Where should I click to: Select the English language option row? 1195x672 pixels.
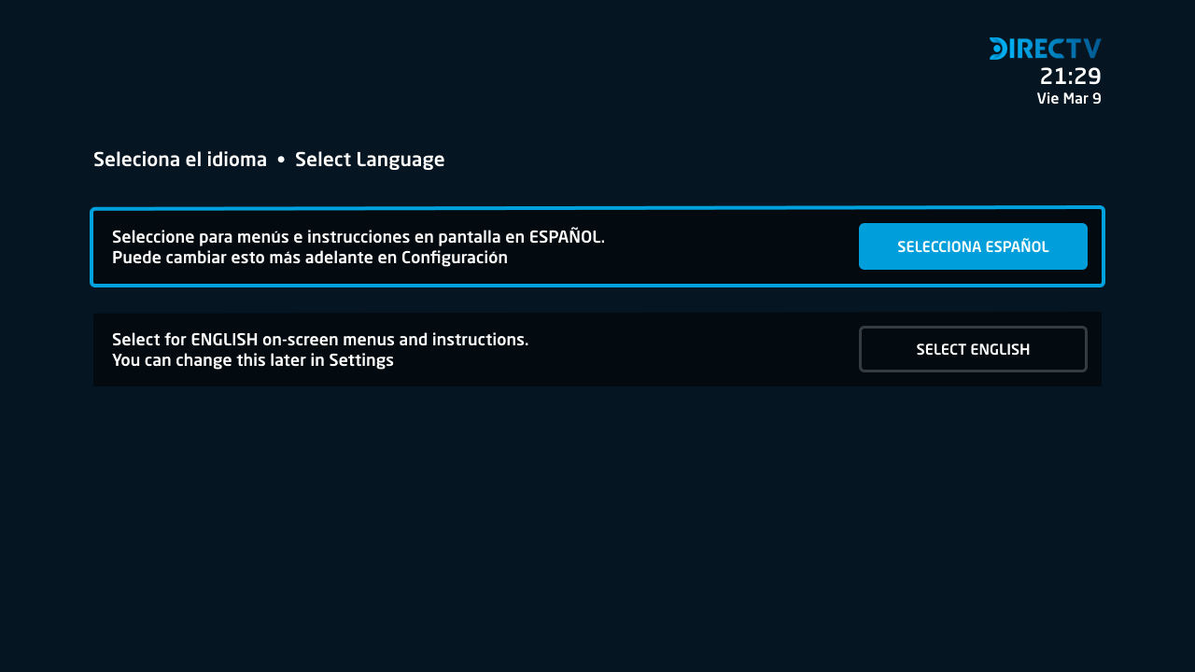597,349
